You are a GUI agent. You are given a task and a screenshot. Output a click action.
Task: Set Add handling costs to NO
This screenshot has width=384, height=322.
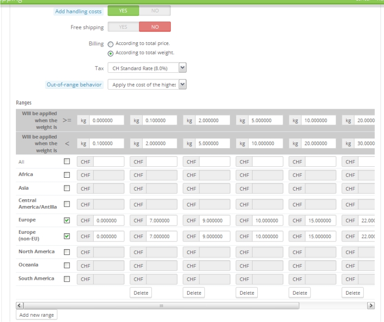155,11
